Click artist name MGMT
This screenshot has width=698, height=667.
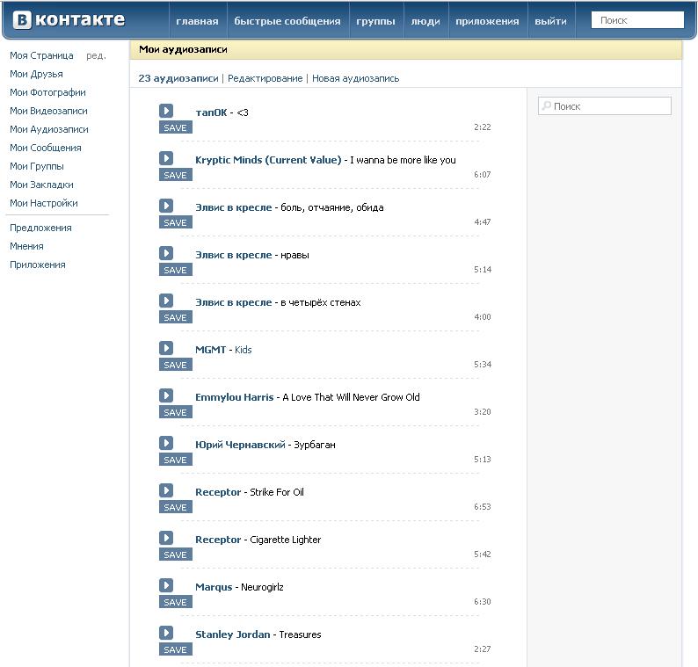point(211,350)
